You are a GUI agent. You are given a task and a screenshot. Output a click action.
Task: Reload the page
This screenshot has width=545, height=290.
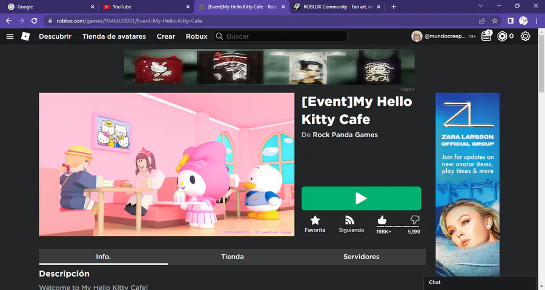(x=34, y=21)
